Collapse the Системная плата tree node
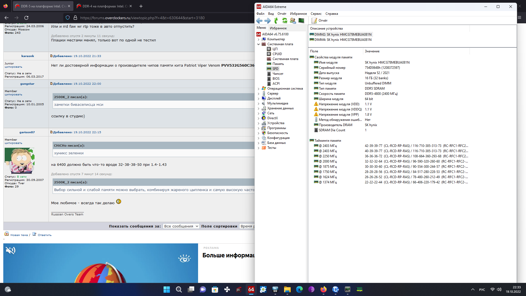The image size is (526, 296). pyautogui.click(x=258, y=44)
